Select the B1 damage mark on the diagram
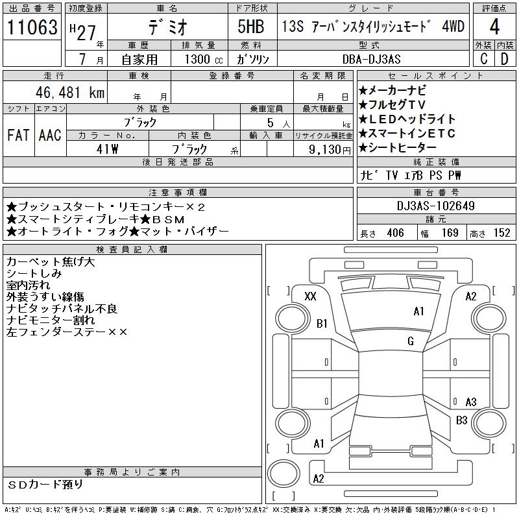Image resolution: width=519 pixels, height=519 pixels. pyautogui.click(x=322, y=323)
